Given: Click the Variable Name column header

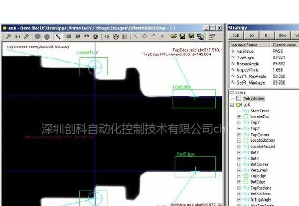Looking at the screenshot, I should pyautogui.click(x=250, y=45).
